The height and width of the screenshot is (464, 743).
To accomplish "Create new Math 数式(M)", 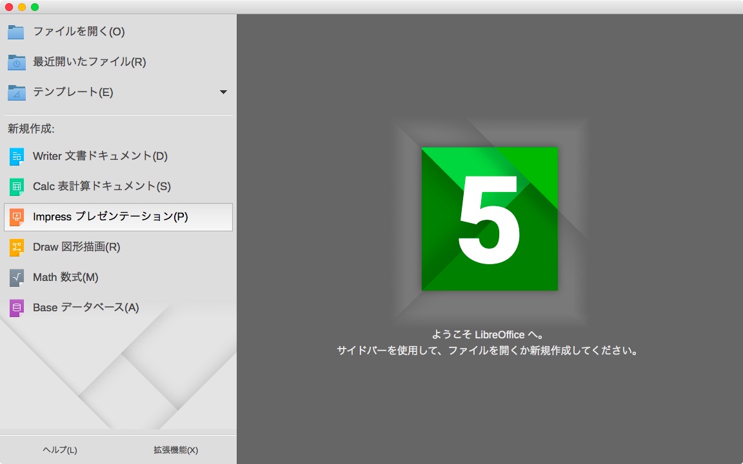I will point(65,278).
